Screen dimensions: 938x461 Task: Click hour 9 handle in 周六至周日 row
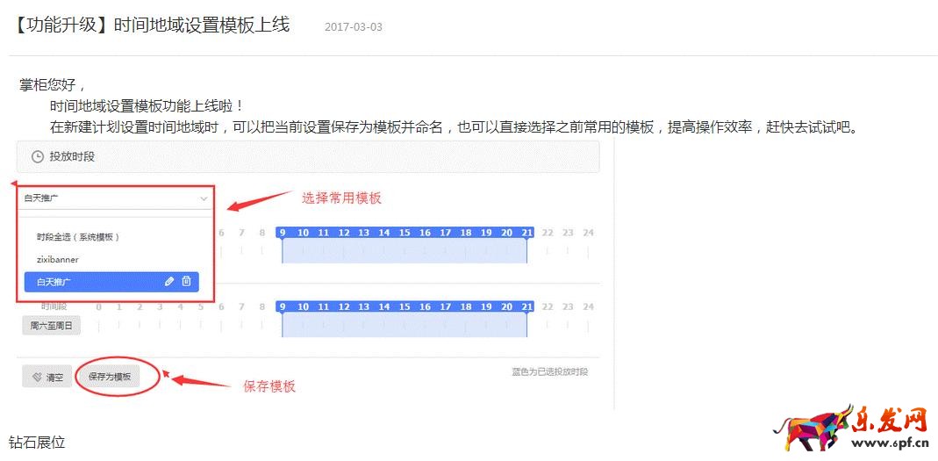point(282,307)
